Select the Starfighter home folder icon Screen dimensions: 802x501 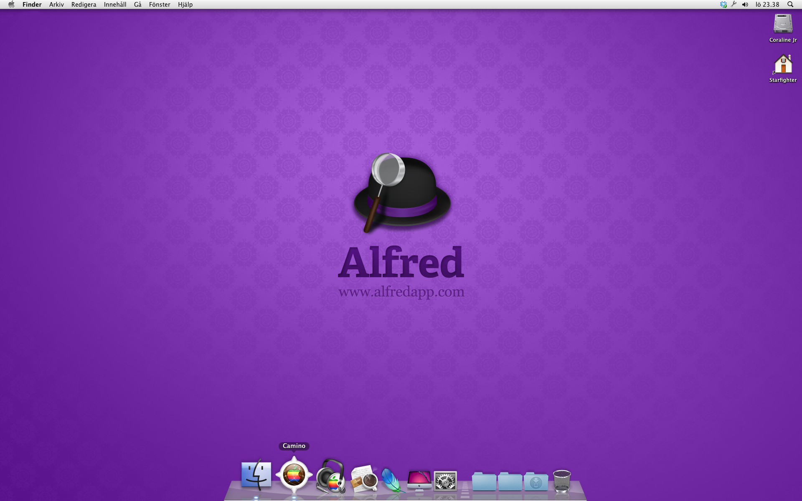point(783,64)
